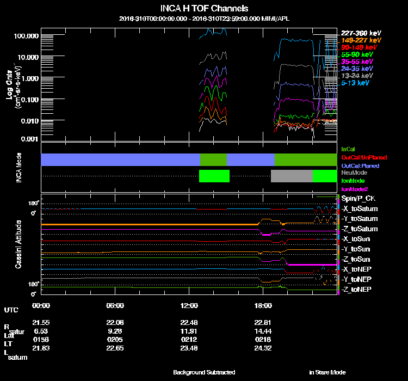Pick the 90-149 keV channel label

pyautogui.click(x=359, y=47)
